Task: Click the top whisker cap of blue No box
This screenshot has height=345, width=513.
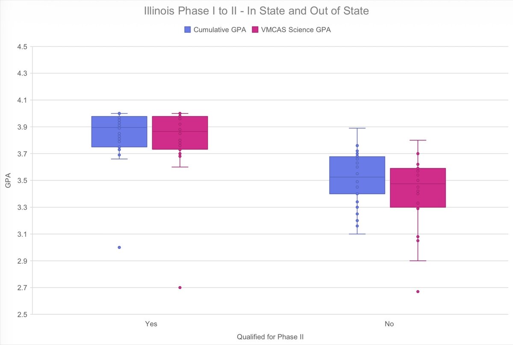Action: click(x=357, y=128)
